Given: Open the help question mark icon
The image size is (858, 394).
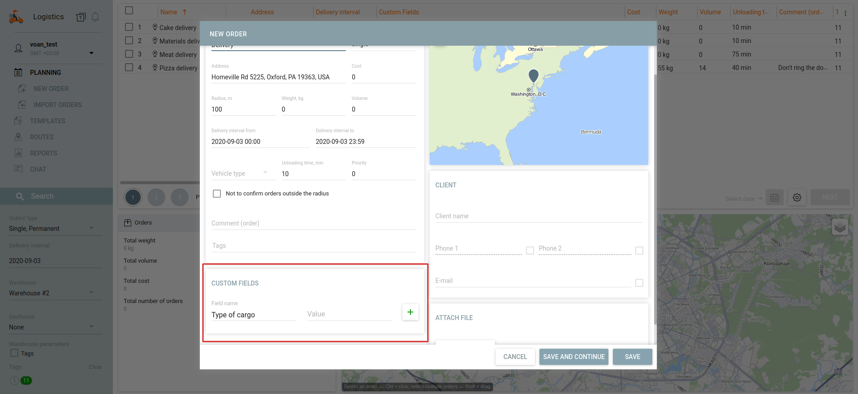Looking at the screenshot, I should pos(81,17).
